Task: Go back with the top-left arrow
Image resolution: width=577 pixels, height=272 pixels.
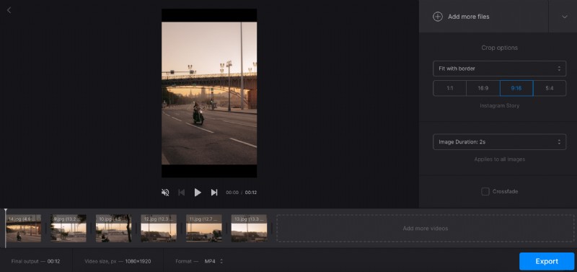Action: pyautogui.click(x=9, y=10)
